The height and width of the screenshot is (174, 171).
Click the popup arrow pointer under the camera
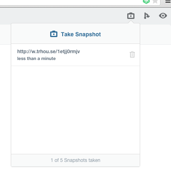[131, 22]
